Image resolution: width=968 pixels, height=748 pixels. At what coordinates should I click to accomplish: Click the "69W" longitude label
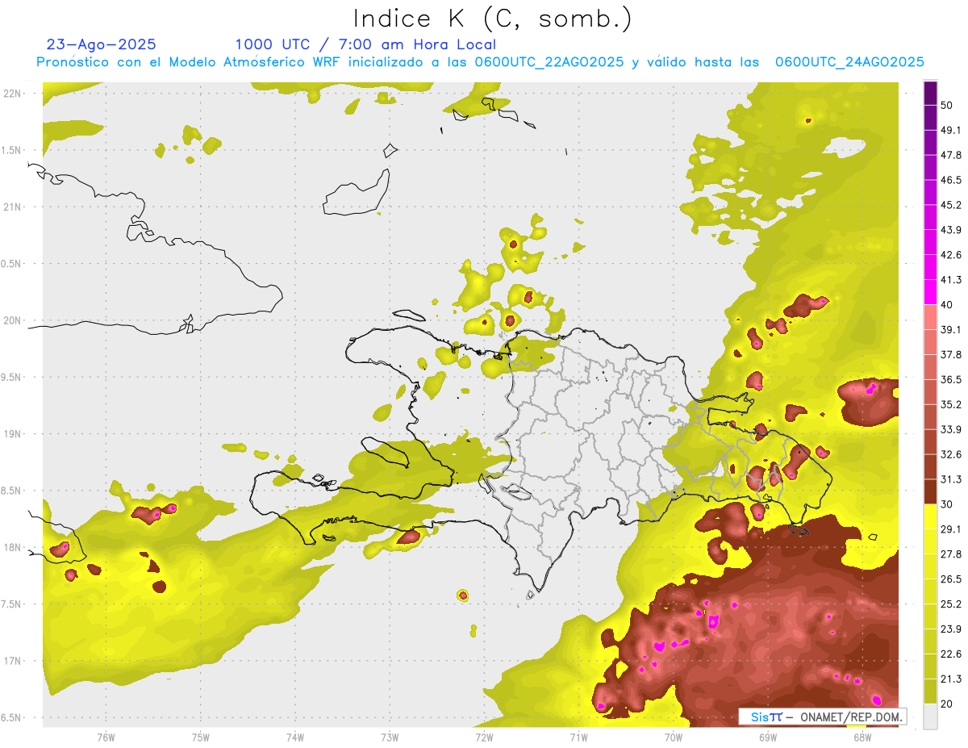point(767,738)
